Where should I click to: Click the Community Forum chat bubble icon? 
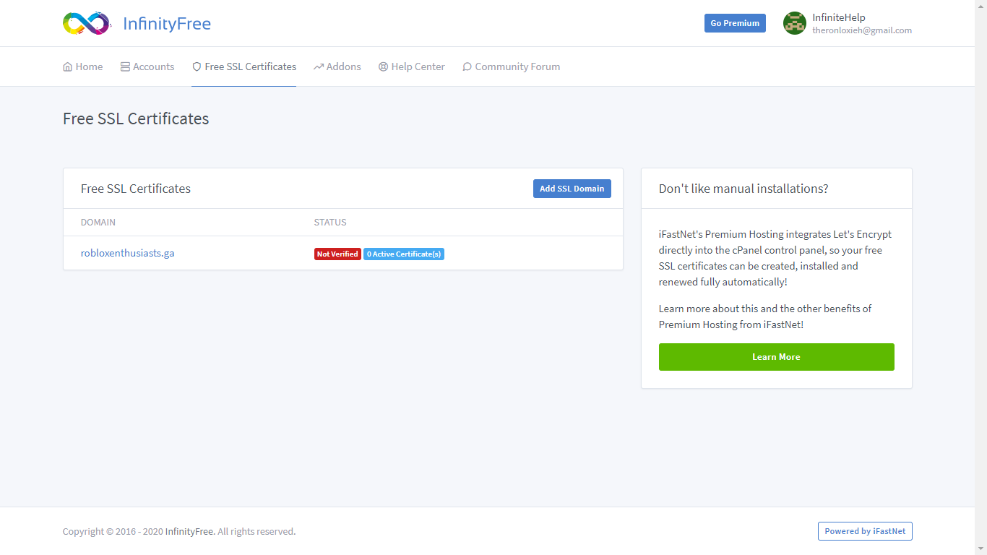pos(467,66)
